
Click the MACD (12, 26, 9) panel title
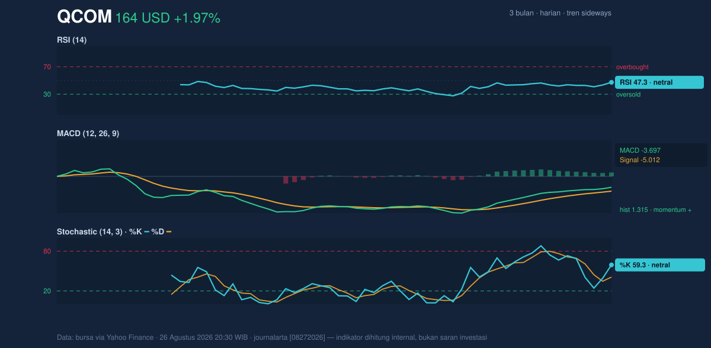click(88, 134)
